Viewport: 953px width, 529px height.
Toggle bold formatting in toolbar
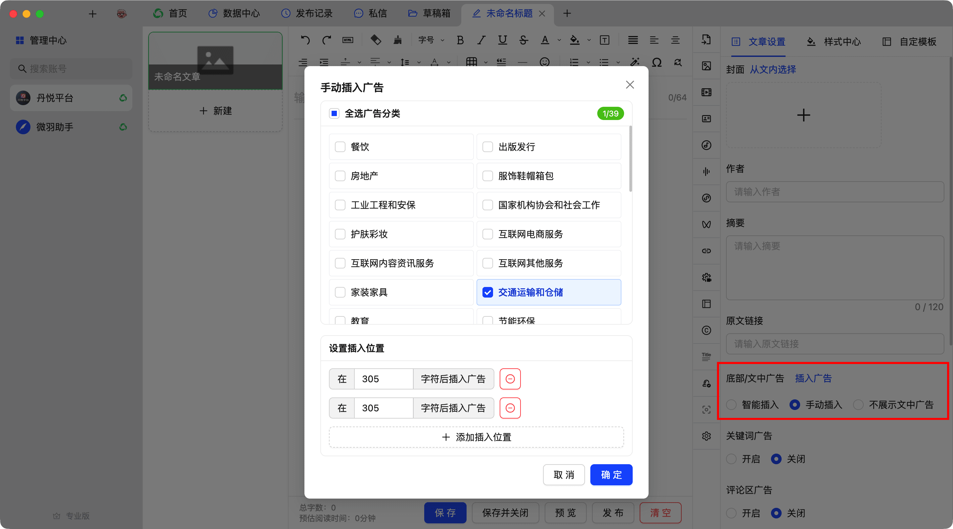click(460, 40)
